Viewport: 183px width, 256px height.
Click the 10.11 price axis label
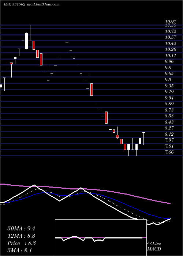171,56
